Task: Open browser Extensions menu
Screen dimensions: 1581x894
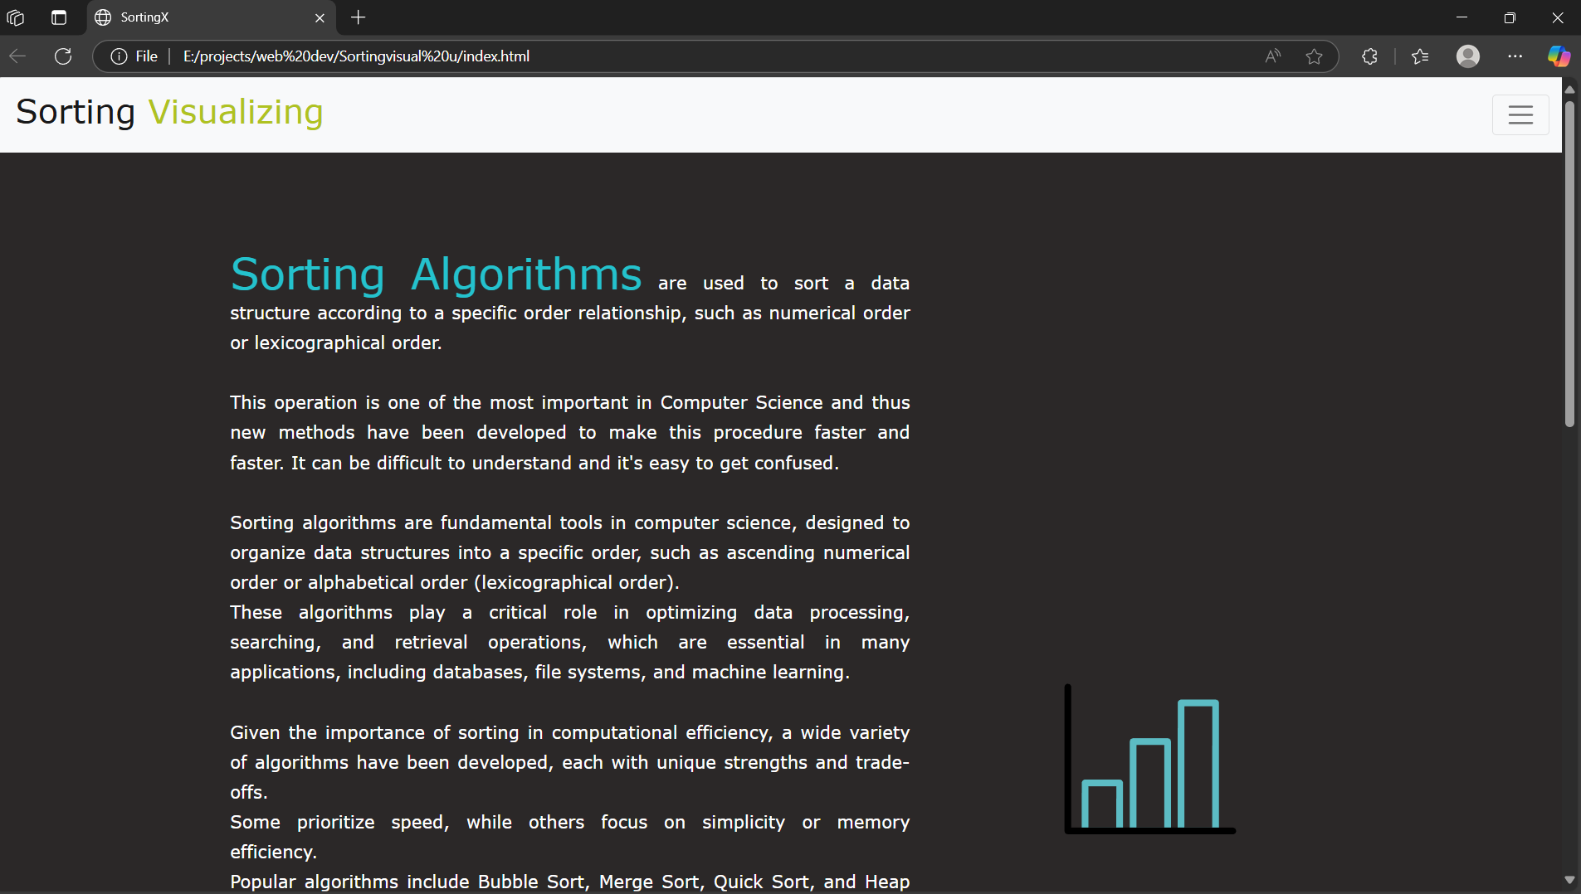Action: (x=1369, y=56)
